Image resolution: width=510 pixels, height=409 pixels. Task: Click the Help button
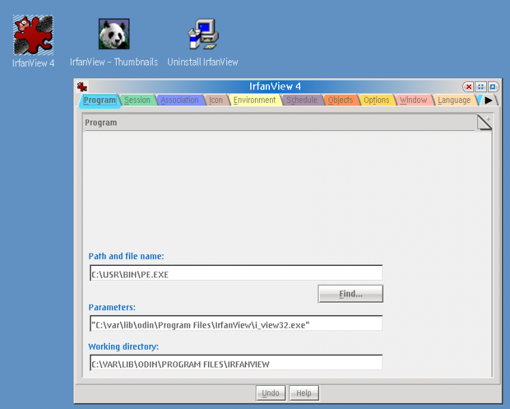pyautogui.click(x=304, y=393)
